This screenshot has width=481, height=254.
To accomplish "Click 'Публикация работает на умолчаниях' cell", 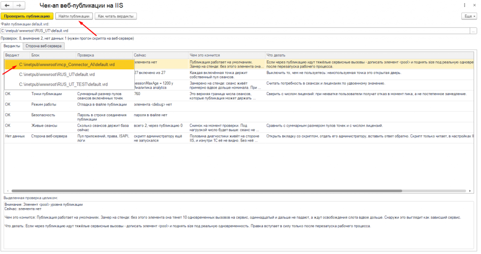I will point(227,64).
